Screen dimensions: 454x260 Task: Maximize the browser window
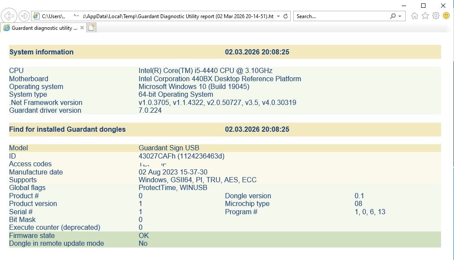(x=423, y=5)
